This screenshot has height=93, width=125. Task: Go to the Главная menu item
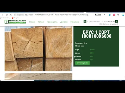(x=32, y=22)
